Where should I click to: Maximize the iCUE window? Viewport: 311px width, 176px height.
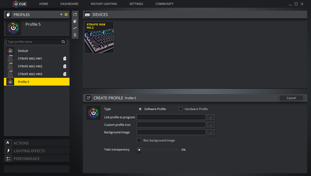[x=296, y=4]
